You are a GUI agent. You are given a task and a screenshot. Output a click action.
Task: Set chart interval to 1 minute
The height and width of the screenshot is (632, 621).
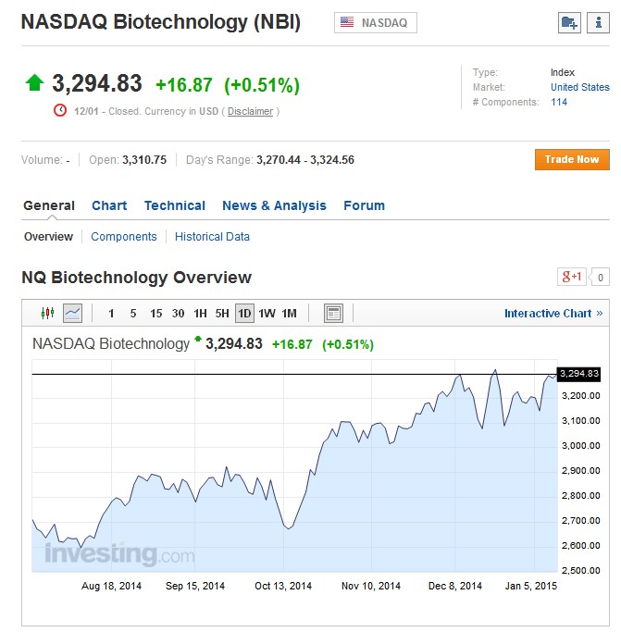click(x=111, y=313)
